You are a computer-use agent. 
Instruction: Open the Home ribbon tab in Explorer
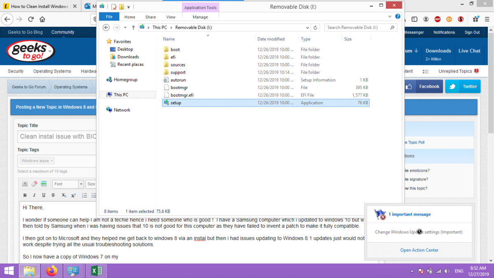130,17
